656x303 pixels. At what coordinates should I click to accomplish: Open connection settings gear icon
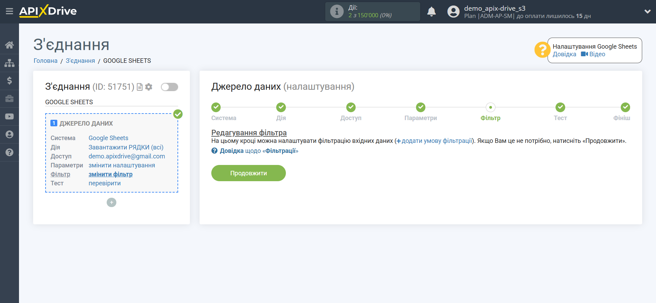click(x=149, y=87)
